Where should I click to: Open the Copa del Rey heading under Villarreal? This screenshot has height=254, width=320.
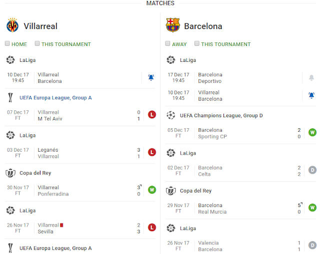pyautogui.click(x=35, y=173)
